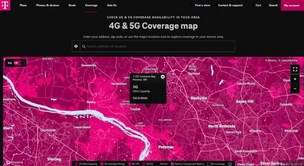Click the Mapbox logo
This screenshot has height=166, width=304.
tap(14, 162)
